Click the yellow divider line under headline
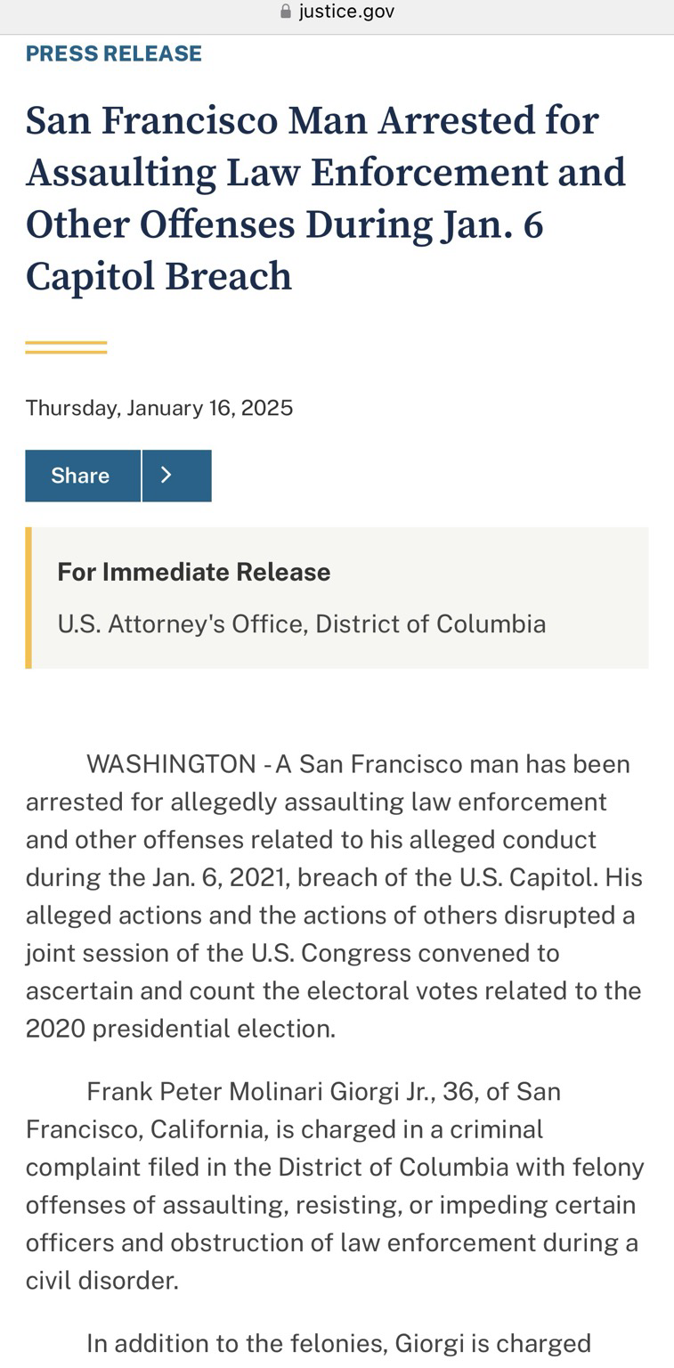The image size is (674, 1368). point(66,347)
